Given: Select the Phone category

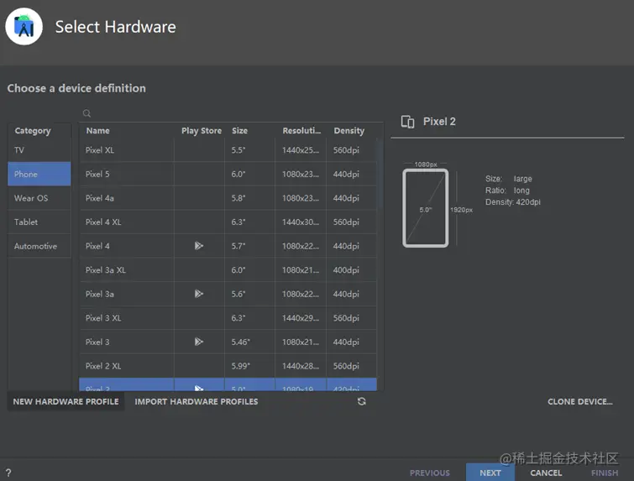Looking at the screenshot, I should 39,175.
